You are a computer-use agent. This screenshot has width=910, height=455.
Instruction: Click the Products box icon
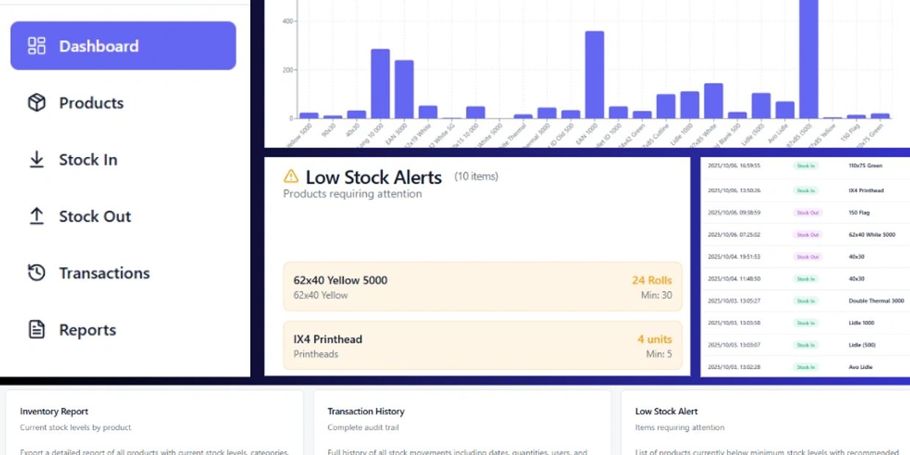point(37,103)
